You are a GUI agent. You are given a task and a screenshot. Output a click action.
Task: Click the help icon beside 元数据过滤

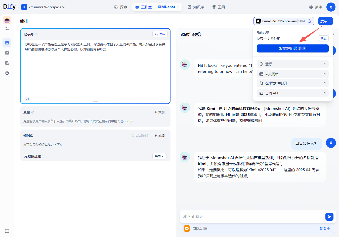point(43,156)
